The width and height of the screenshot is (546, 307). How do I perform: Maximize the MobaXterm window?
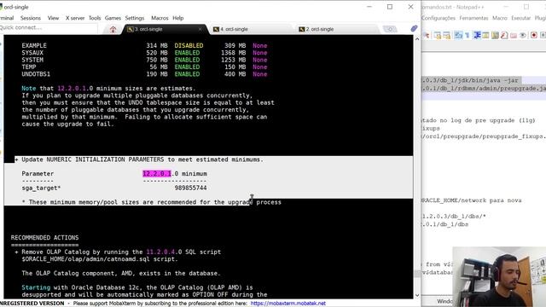point(390,7)
